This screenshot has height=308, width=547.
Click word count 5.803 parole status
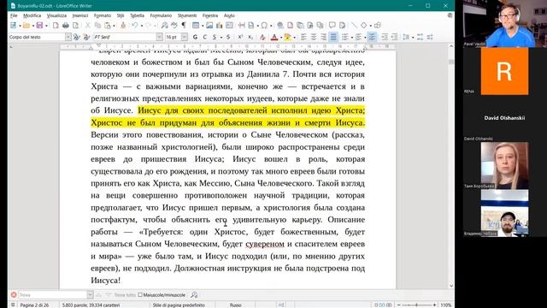coord(91,305)
